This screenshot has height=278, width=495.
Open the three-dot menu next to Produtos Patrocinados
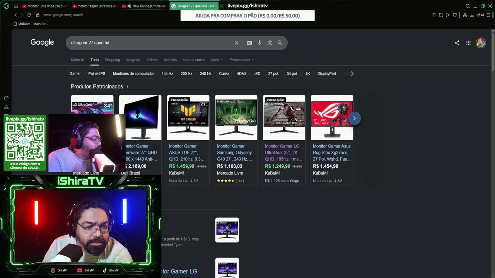tap(127, 86)
